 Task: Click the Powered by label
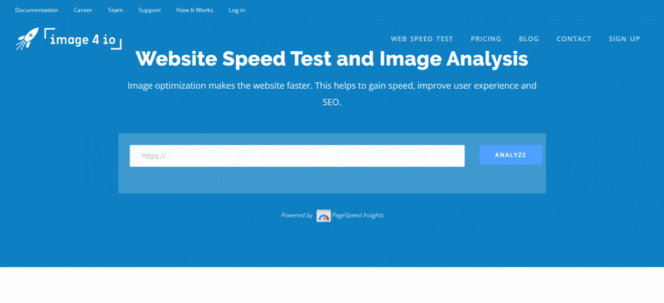click(x=297, y=215)
